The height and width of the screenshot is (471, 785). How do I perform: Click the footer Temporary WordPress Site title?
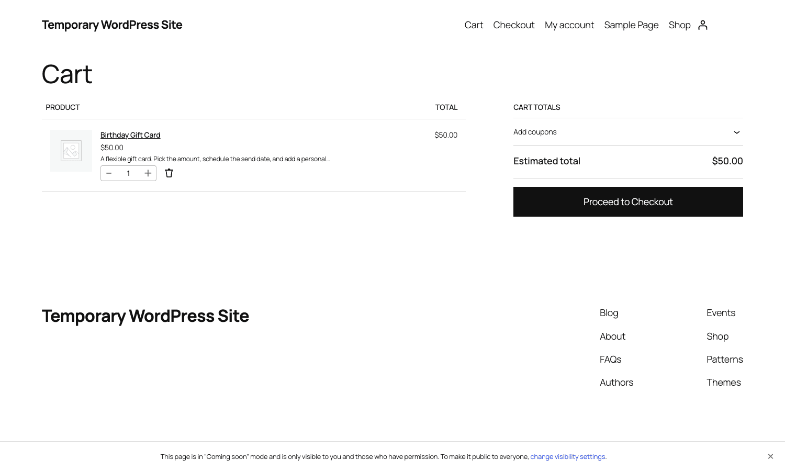145,316
